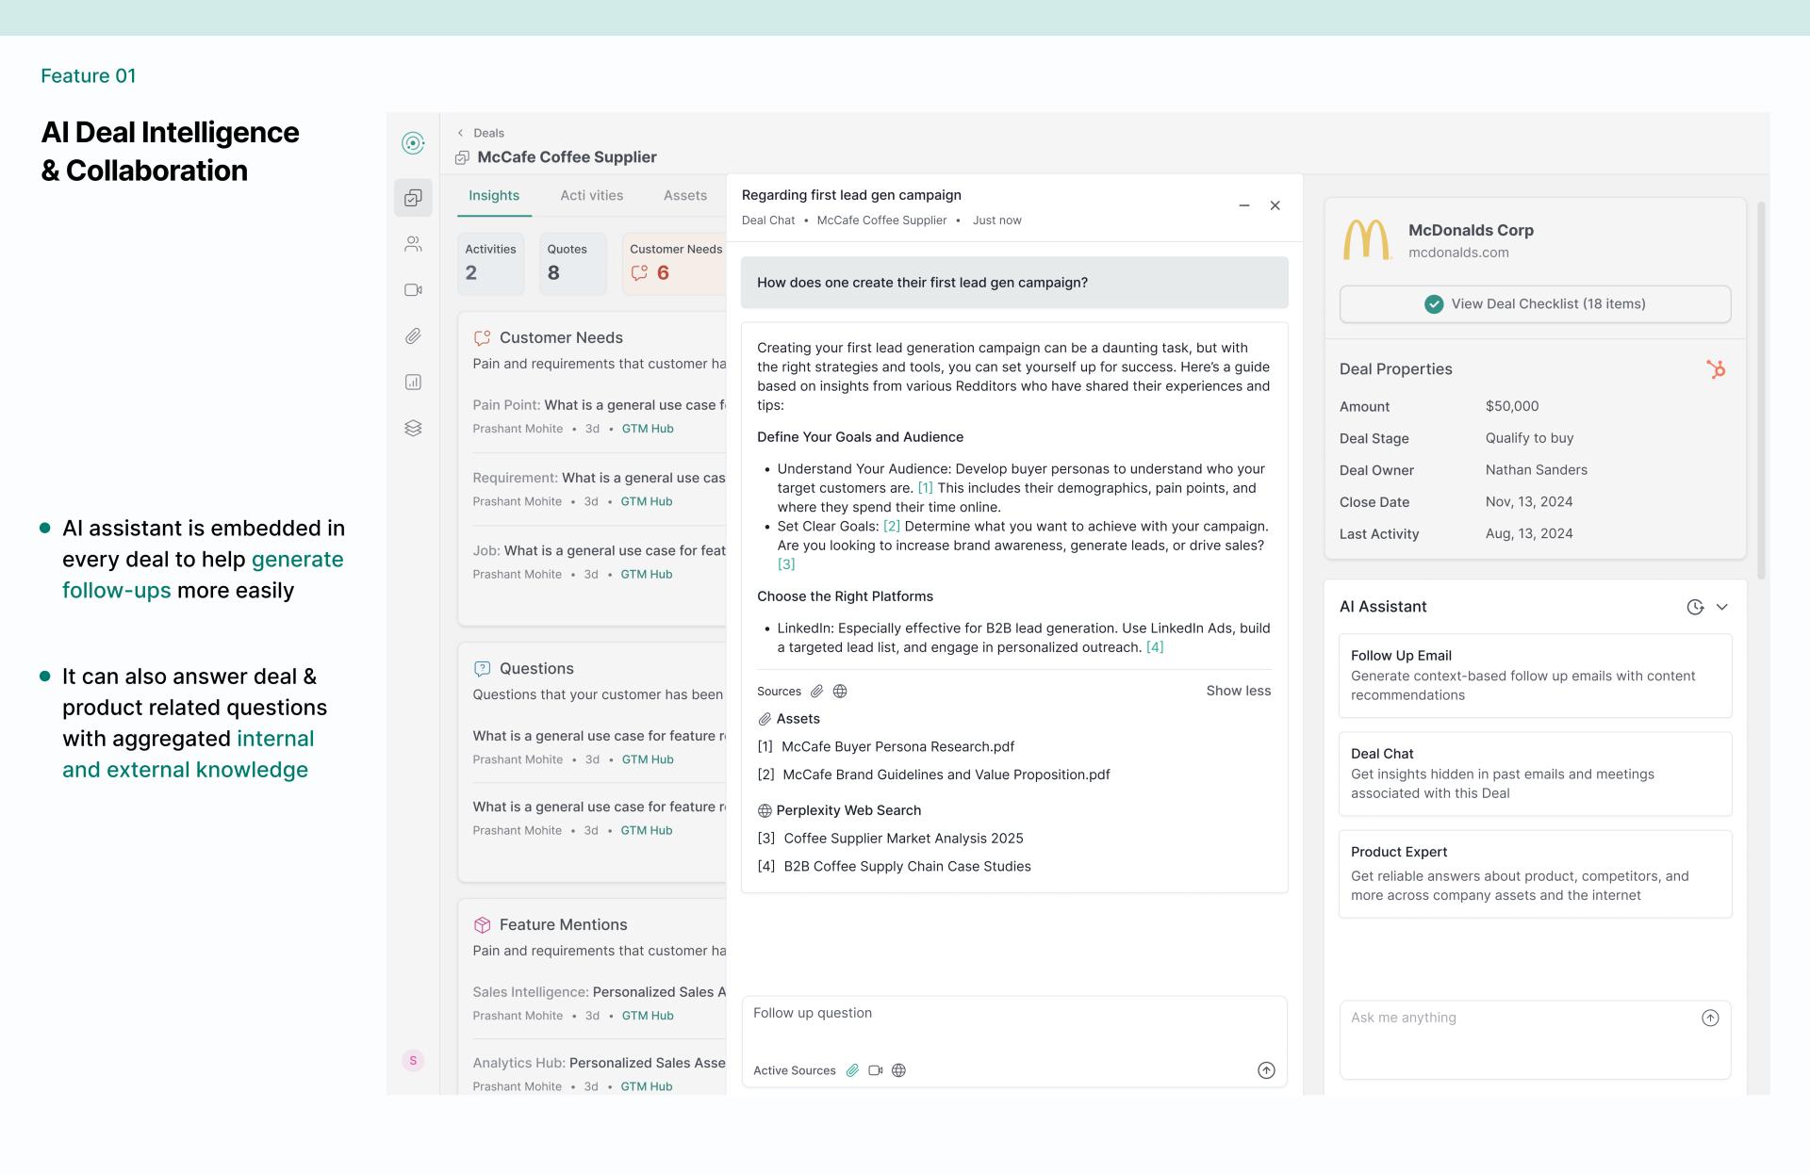This screenshot has height=1174, width=1810.
Task: Open contacts icon in left sidebar
Action: tap(413, 244)
